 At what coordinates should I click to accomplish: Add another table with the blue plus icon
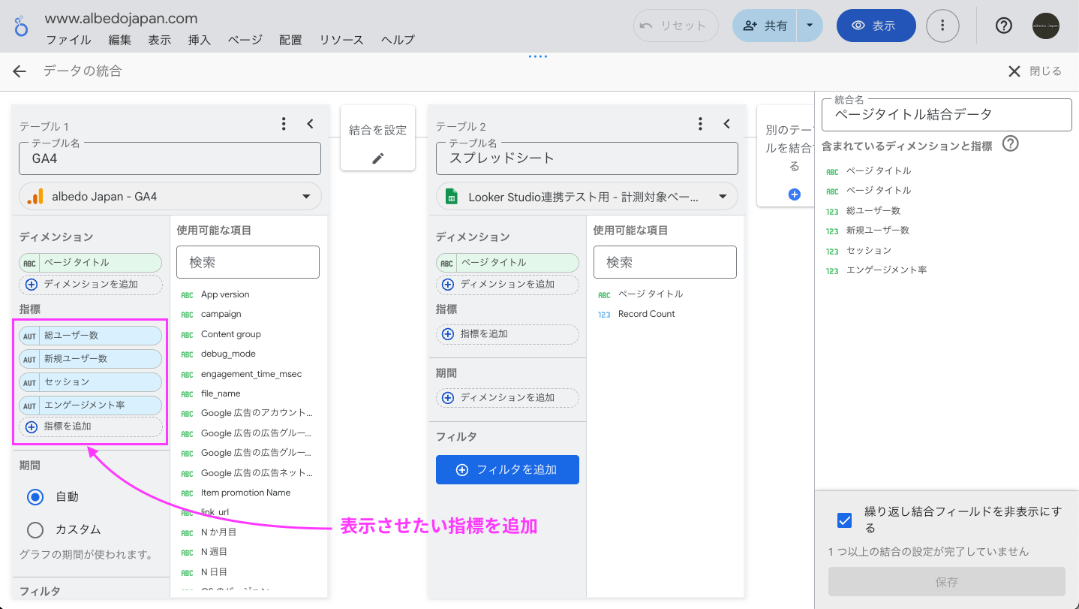coord(795,194)
